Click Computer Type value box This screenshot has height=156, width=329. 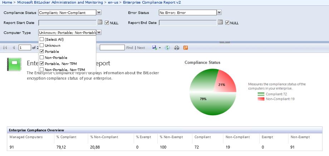point(67,32)
